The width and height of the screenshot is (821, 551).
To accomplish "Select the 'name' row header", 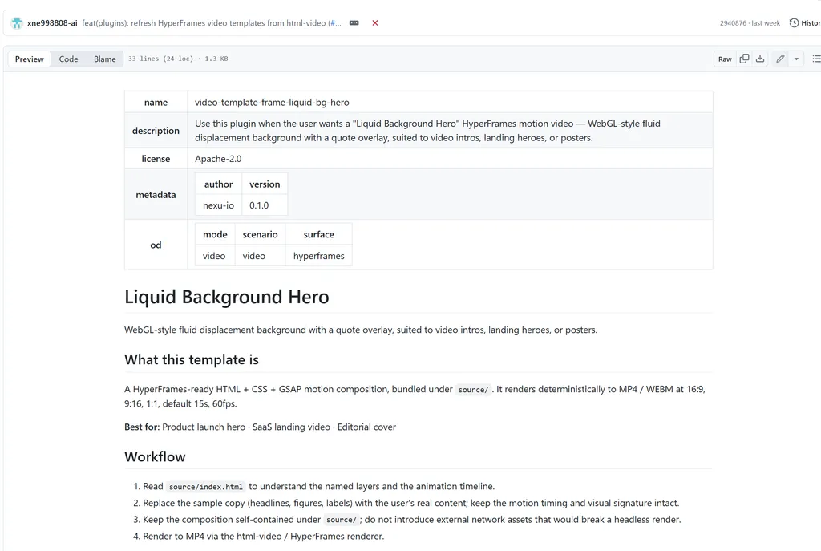I will pyautogui.click(x=156, y=102).
